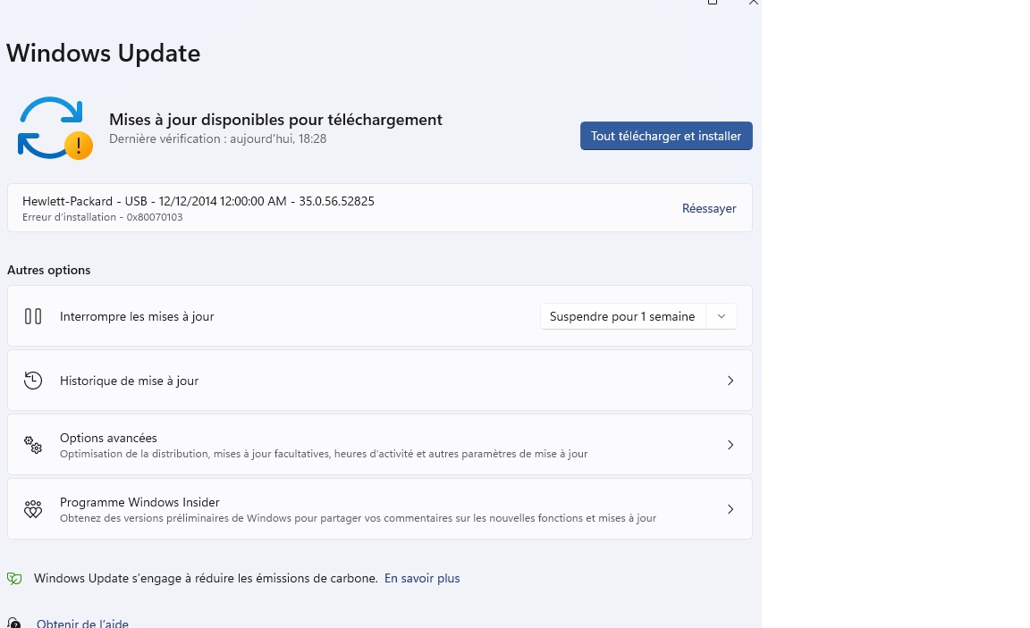Click the Optimisation de la distribution description
This screenshot has width=1030, height=628.
324,454
